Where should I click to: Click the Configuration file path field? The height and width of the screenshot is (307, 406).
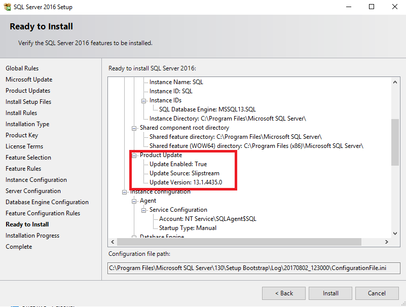pyautogui.click(x=254, y=268)
